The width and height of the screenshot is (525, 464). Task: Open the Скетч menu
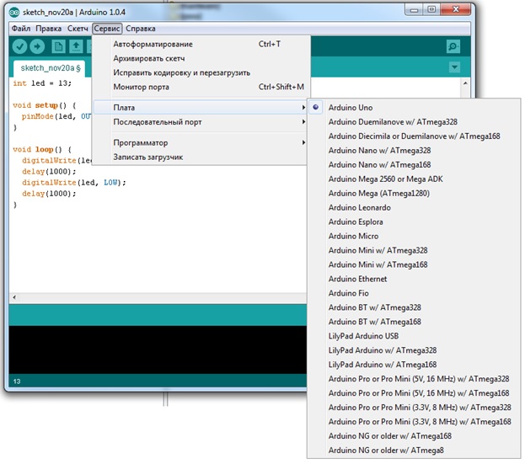coord(78,29)
